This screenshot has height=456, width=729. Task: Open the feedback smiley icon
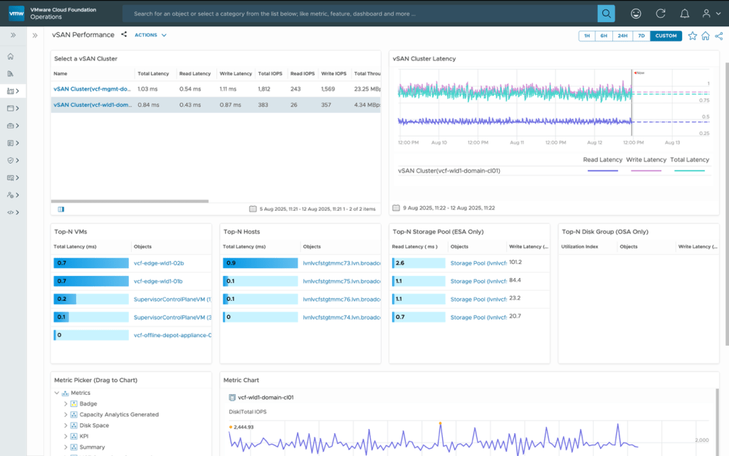tap(636, 14)
